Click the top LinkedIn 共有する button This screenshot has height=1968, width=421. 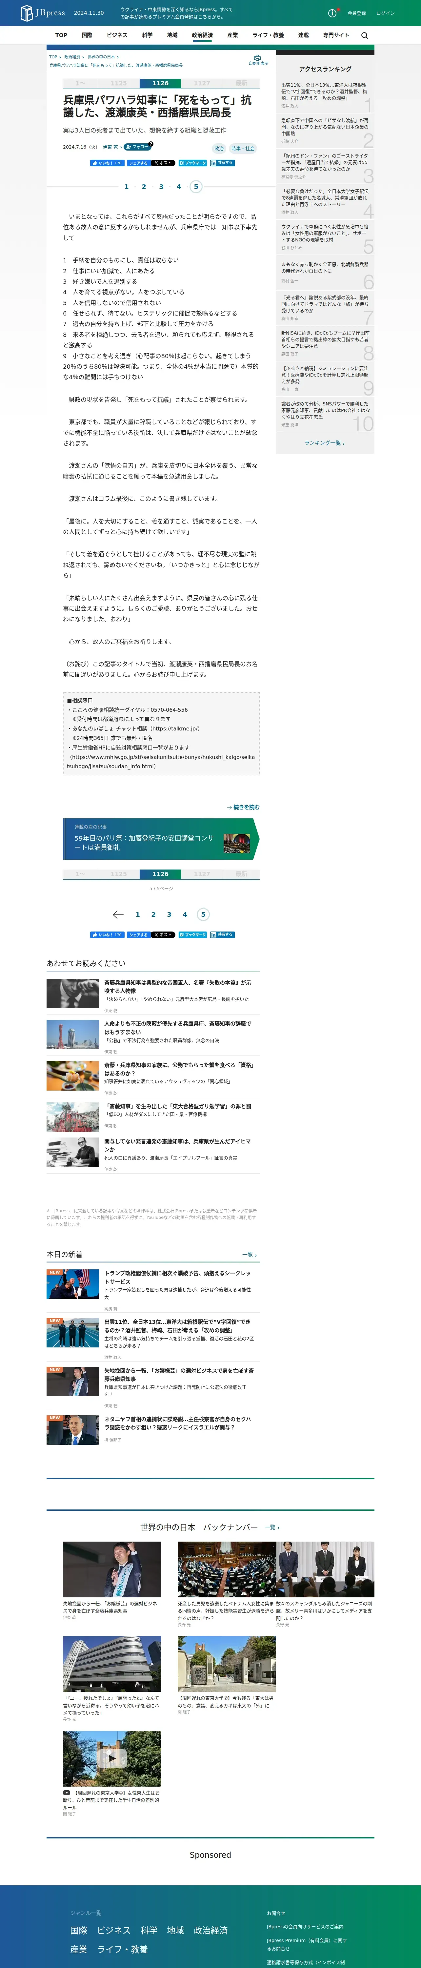pyautogui.click(x=222, y=163)
